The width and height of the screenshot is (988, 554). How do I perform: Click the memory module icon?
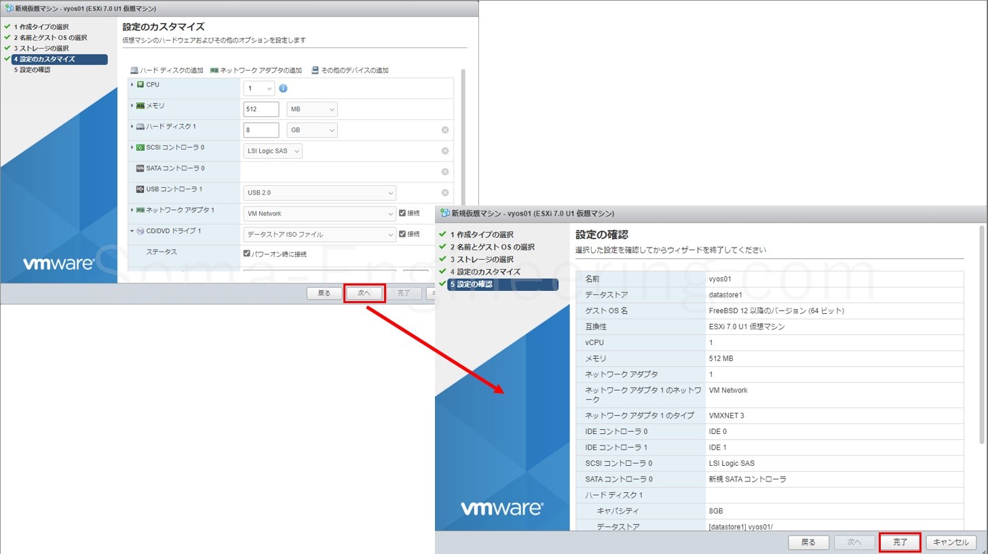140,106
